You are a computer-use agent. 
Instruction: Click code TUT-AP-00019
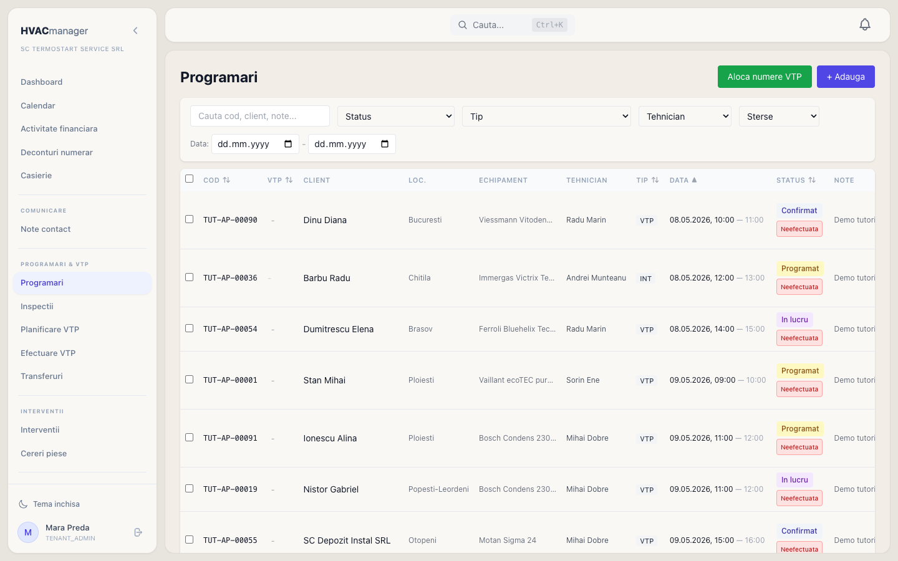tap(230, 489)
